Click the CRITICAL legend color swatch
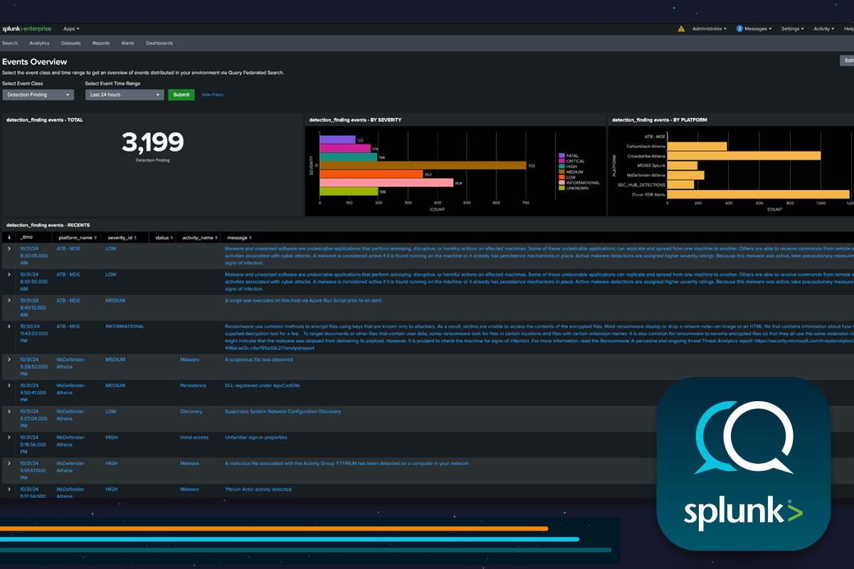The width and height of the screenshot is (854, 569). pyautogui.click(x=562, y=161)
